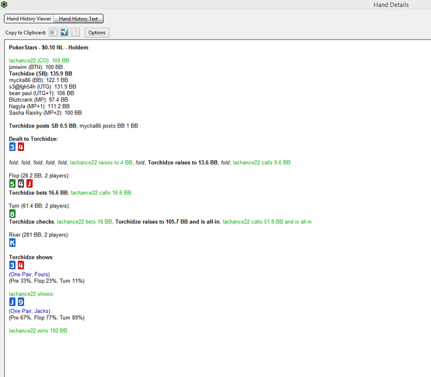
Task: Click blue 3 card under Dealt to Torchidze
Action: pos(12,147)
